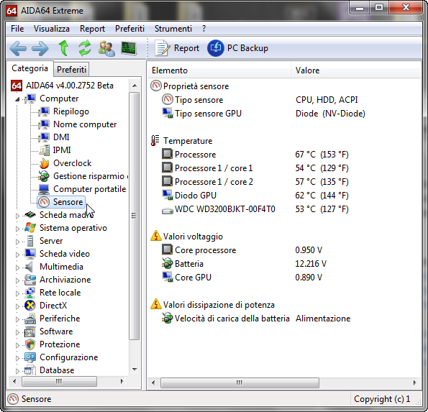Viewport: 428px width, 412px height.
Task: Open the system stability monitor icon
Action: pyautogui.click(x=129, y=48)
